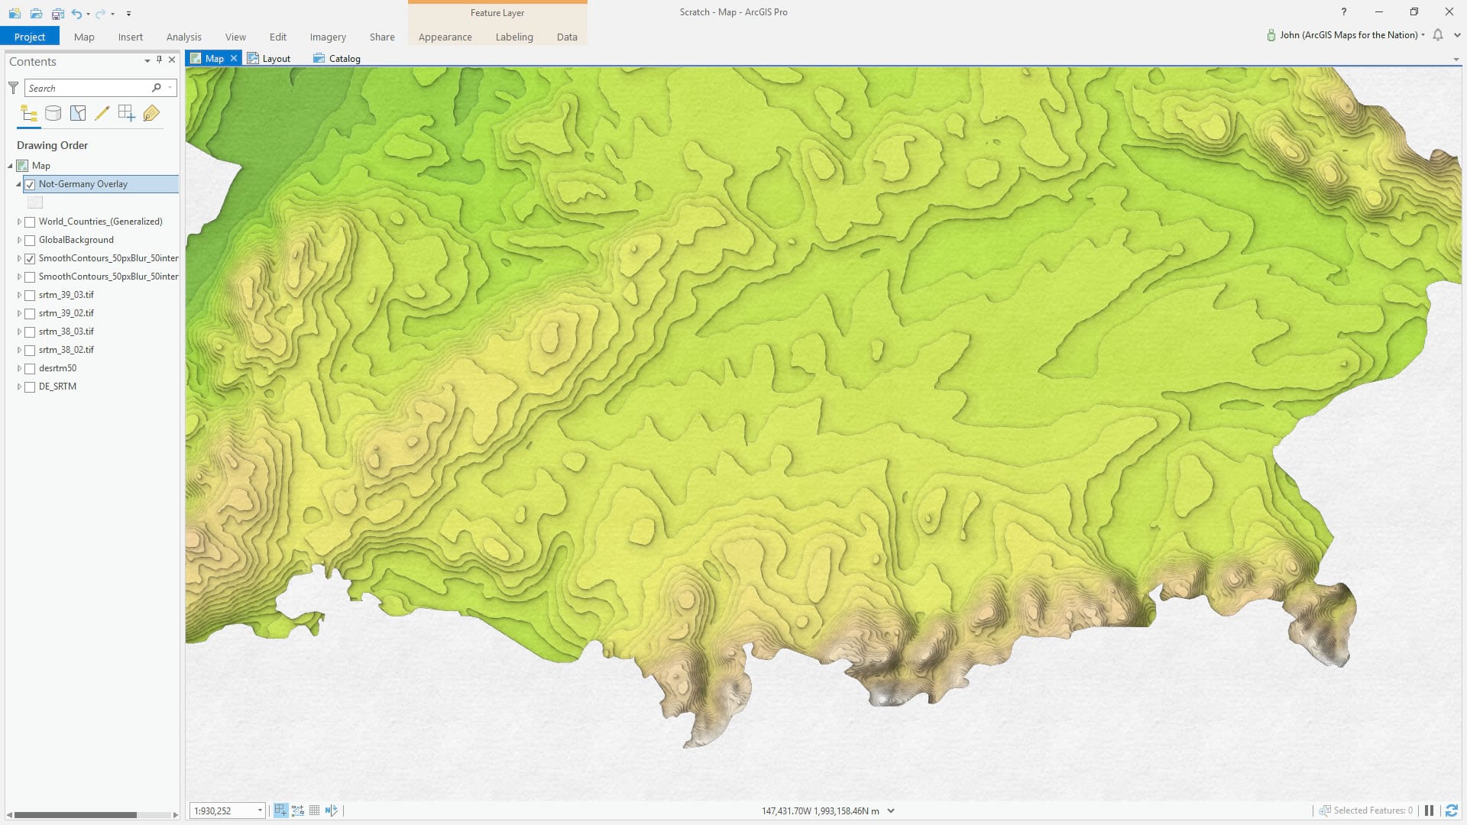1467x825 pixels.
Task: Click the List By Labeling tag icon
Action: tap(151, 114)
